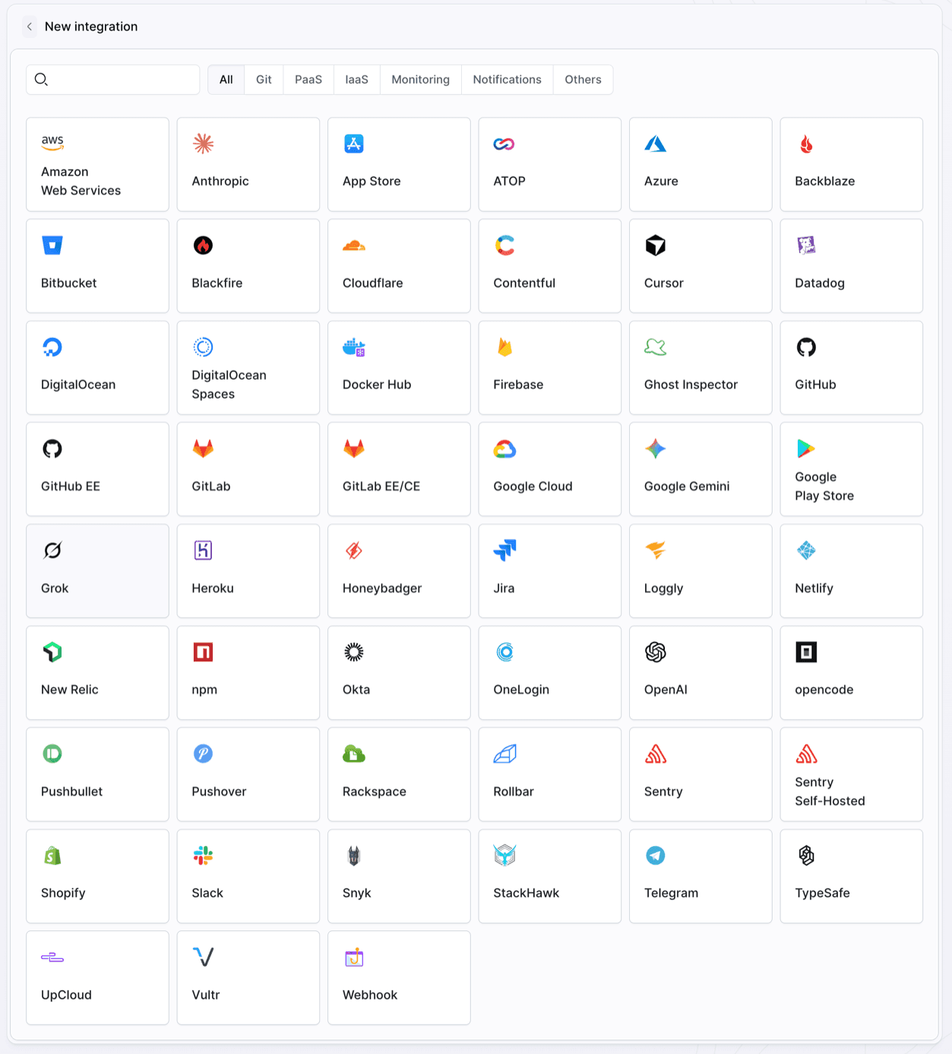The height and width of the screenshot is (1054, 952).
Task: Click the Slack logo icon
Action: (x=203, y=856)
